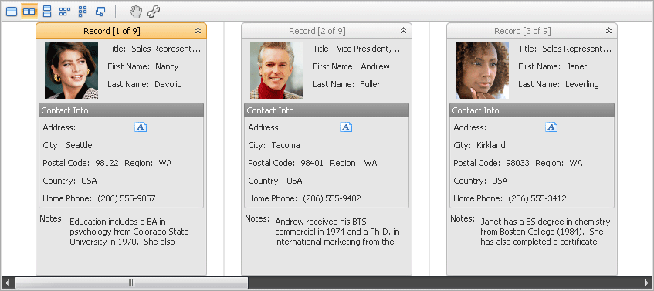The image size is (654, 291).
Task: Click Country USA in Andrew's card
Action: pos(294,181)
